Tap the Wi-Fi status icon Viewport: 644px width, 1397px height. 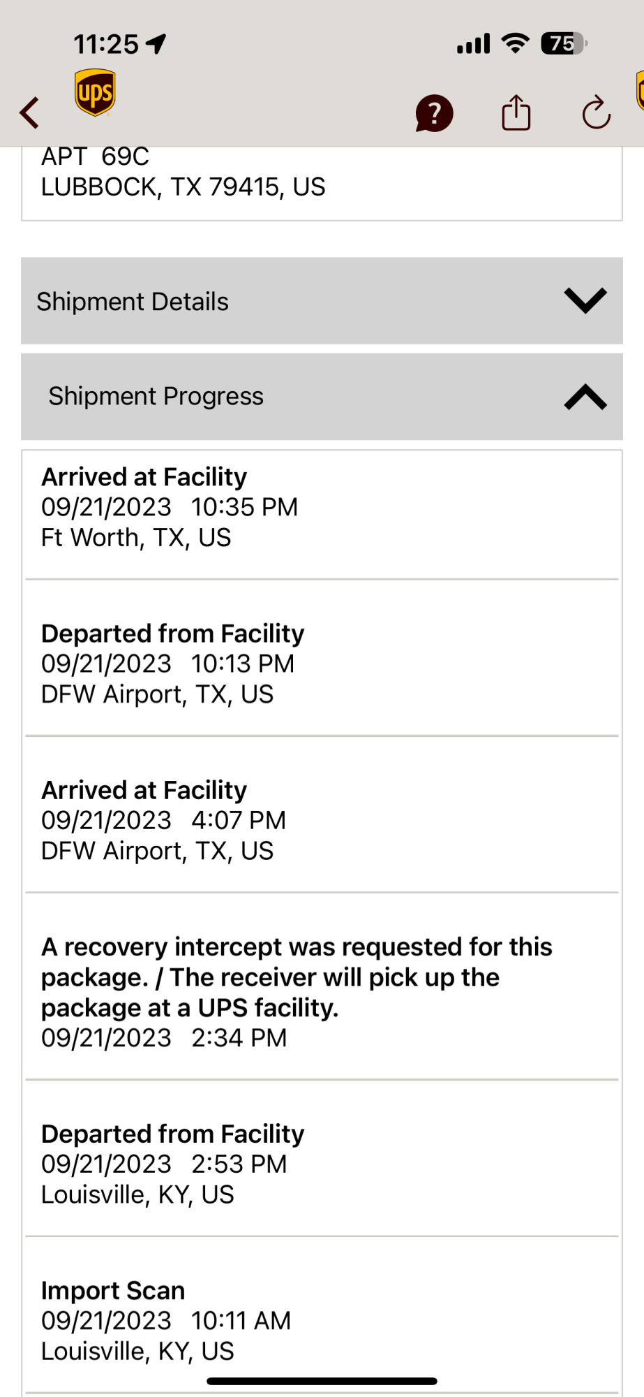click(516, 43)
